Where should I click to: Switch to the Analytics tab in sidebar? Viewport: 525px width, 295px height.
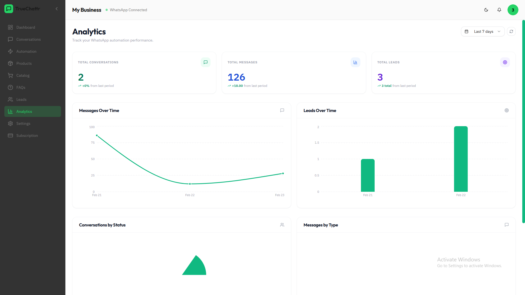24,111
